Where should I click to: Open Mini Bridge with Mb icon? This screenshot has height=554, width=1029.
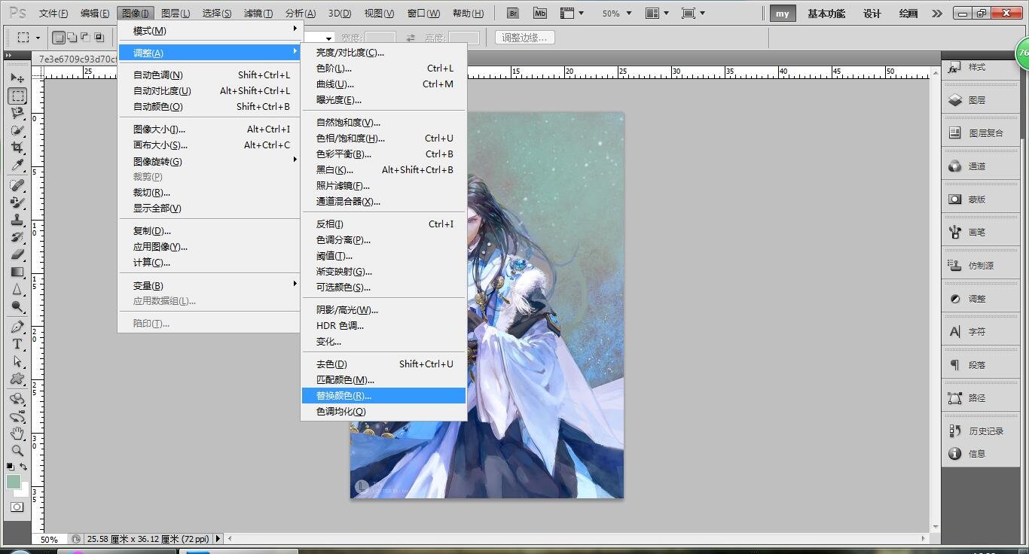[539, 14]
